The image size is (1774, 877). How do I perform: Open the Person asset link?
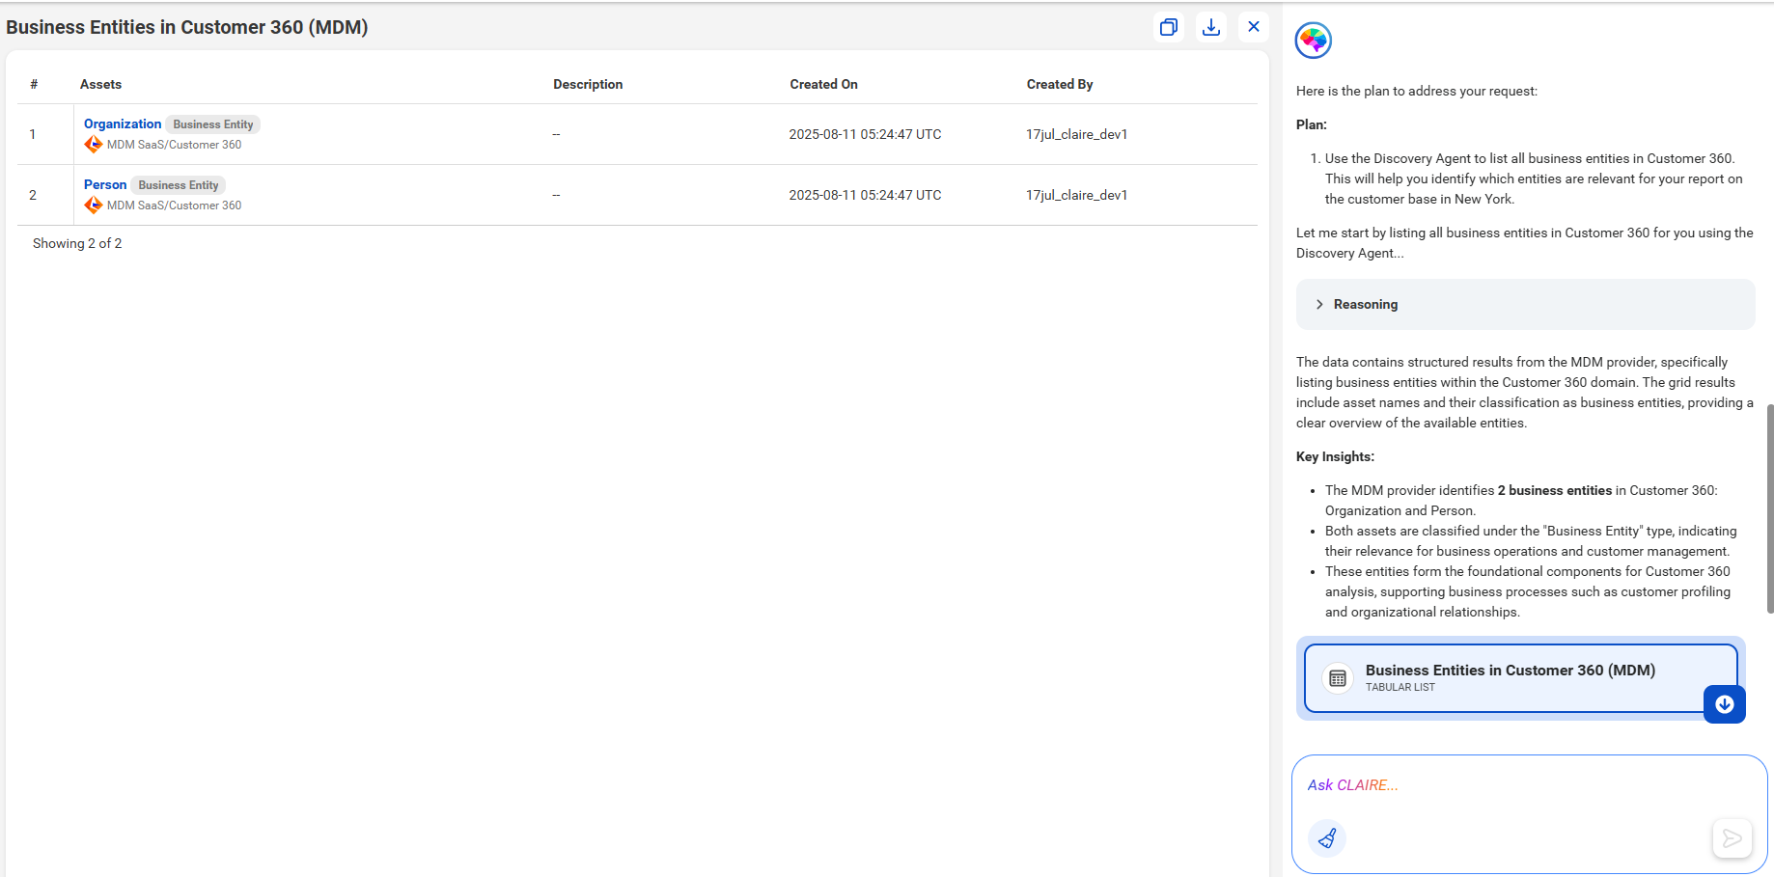click(105, 184)
